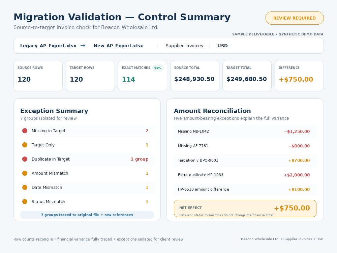Click the red dot beside Duplicate in Target

pyautogui.click(x=25, y=159)
